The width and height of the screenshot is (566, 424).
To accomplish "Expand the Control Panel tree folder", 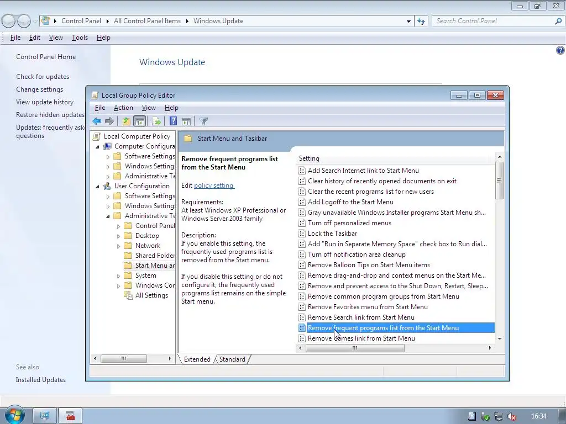I will [x=118, y=226].
